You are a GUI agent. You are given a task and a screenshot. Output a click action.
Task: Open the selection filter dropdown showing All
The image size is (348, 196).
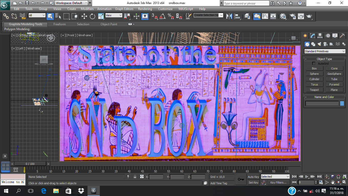[37, 15]
